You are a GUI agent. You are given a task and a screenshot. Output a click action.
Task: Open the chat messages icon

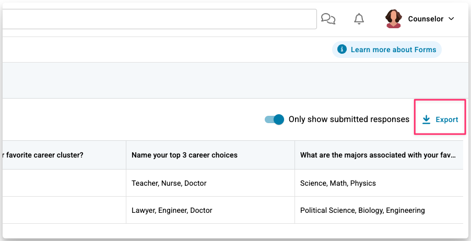pos(328,19)
